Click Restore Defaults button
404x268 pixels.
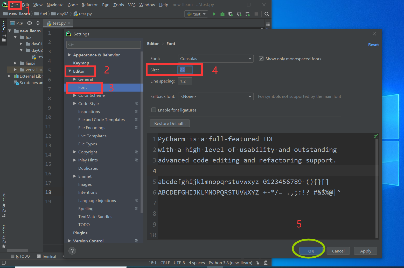coord(170,123)
